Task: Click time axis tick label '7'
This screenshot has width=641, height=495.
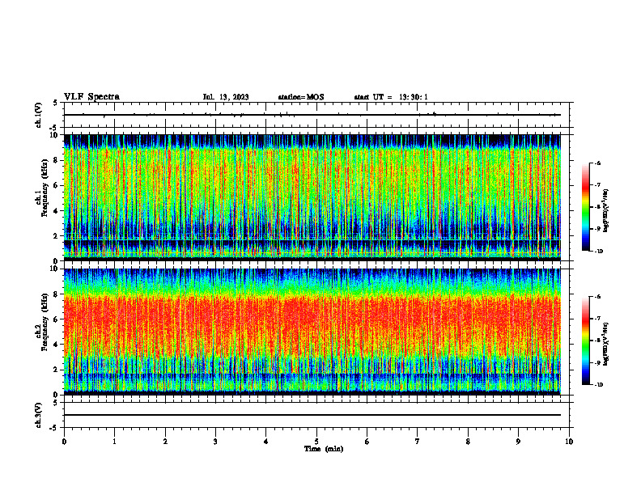Action: coord(418,442)
